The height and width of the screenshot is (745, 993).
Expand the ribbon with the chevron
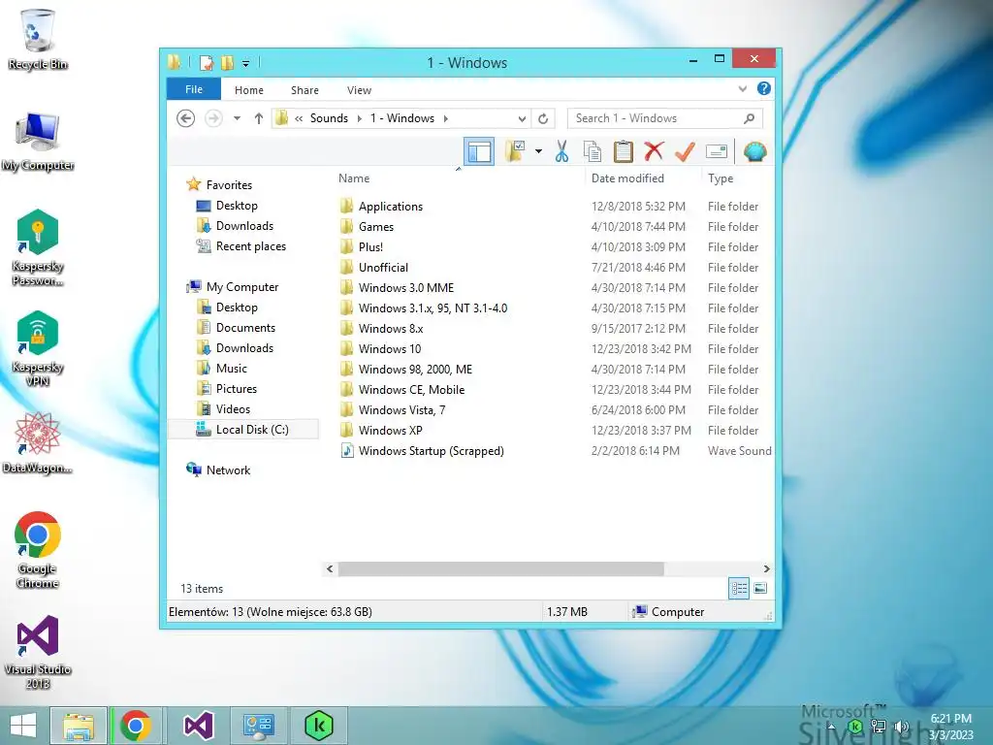(743, 89)
